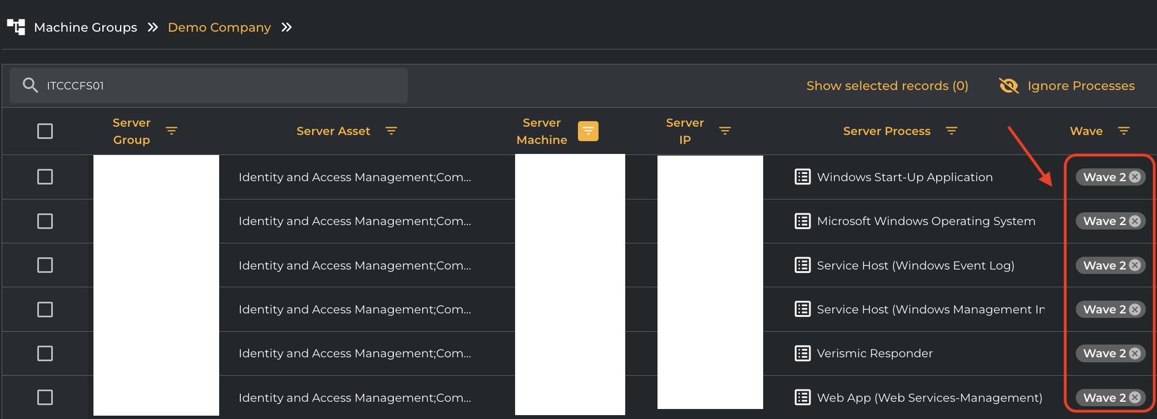Go to Machine Groups breadcrumb
The image size is (1157, 419).
click(x=85, y=27)
